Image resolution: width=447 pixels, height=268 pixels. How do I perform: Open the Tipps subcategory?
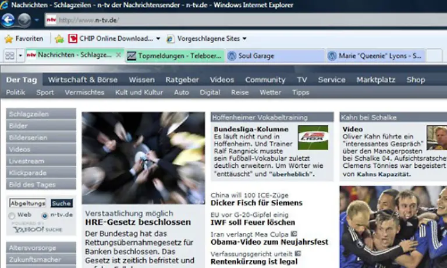click(301, 92)
